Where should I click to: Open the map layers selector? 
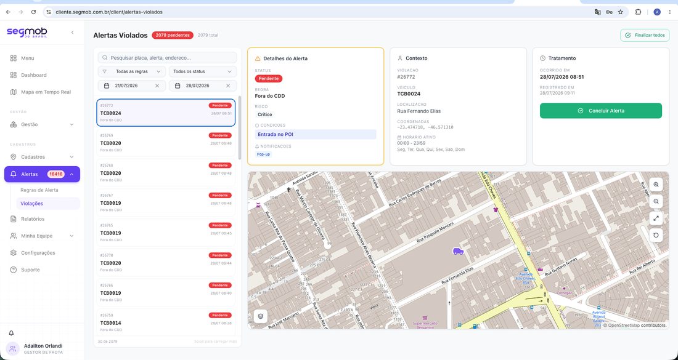261,316
